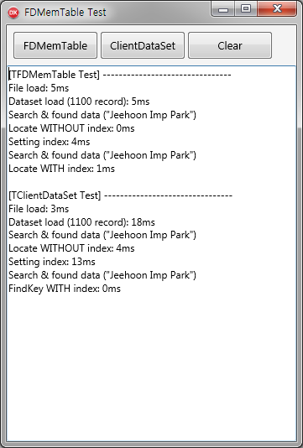Select the 'Dataset load (1100 record): 5ms' line

point(79,102)
